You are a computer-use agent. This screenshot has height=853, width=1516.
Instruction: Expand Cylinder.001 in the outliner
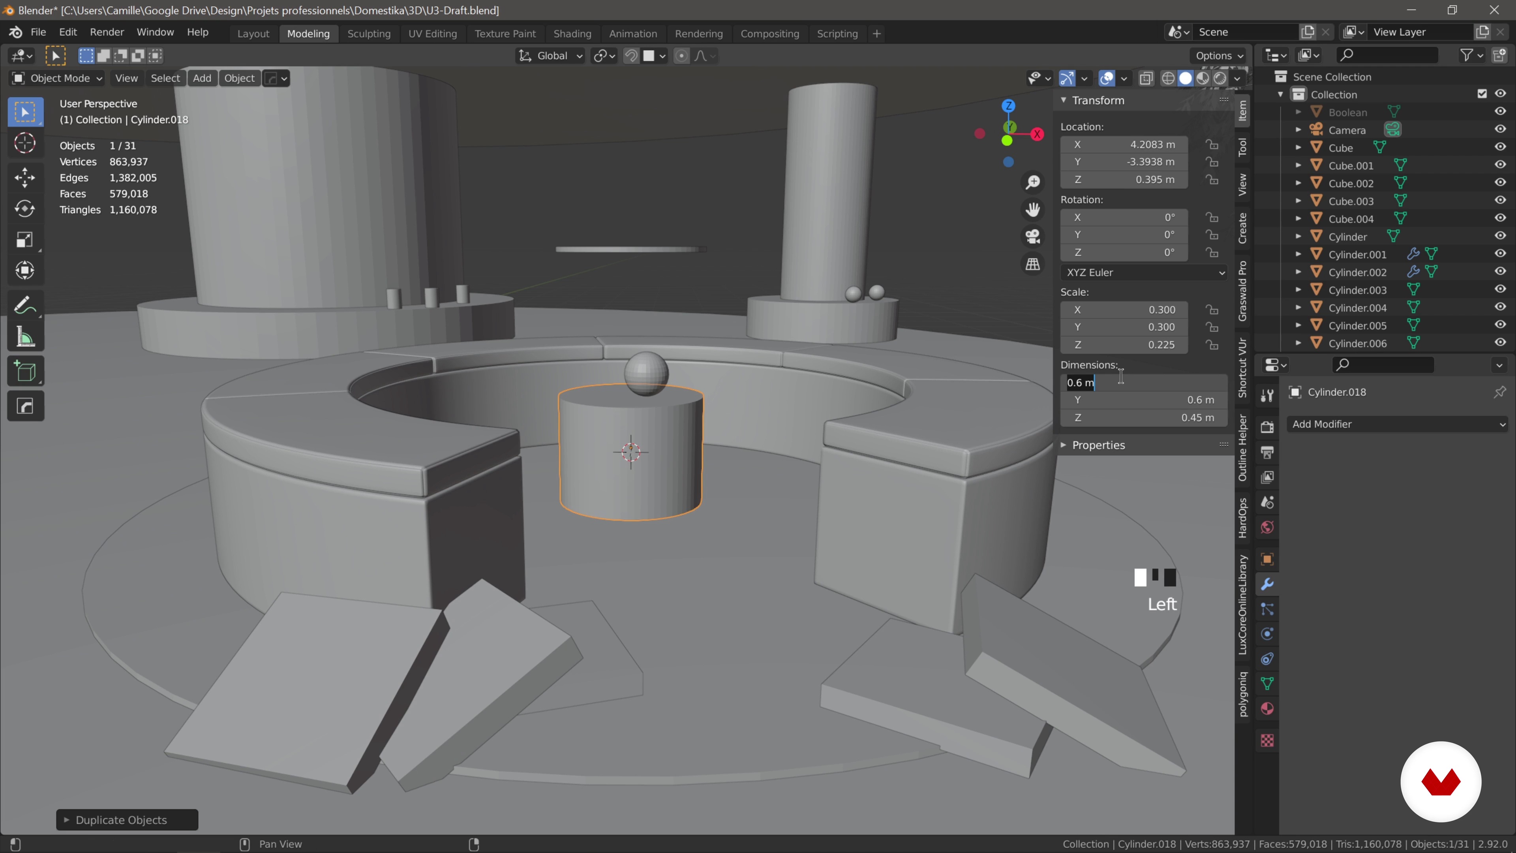1298,254
